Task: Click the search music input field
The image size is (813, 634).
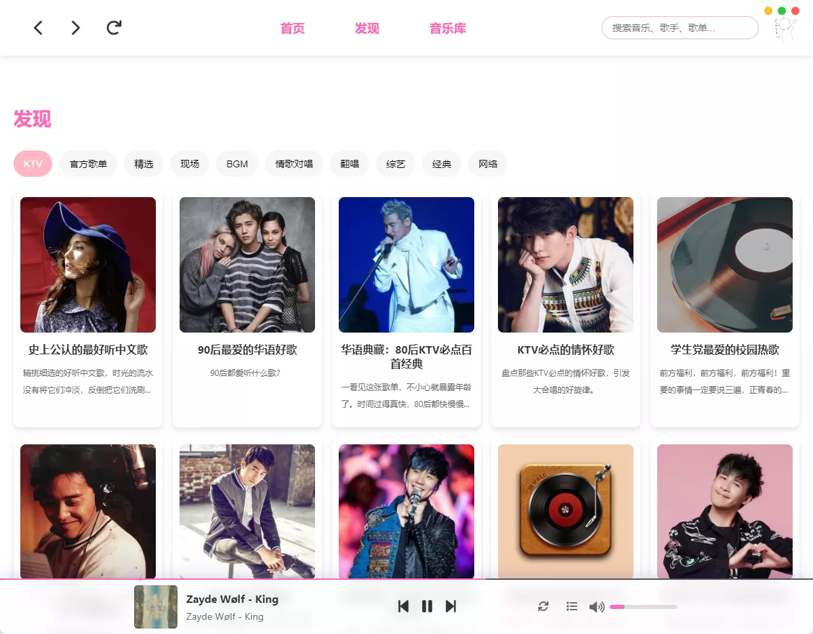Action: [680, 28]
